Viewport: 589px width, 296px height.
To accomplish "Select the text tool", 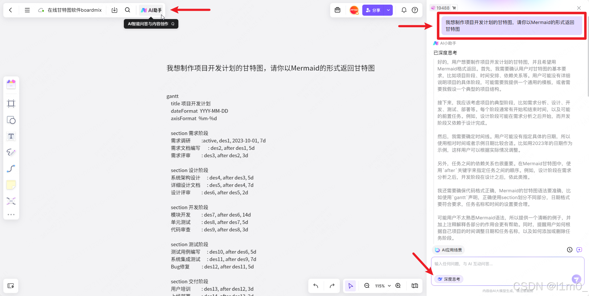I will tap(11, 136).
